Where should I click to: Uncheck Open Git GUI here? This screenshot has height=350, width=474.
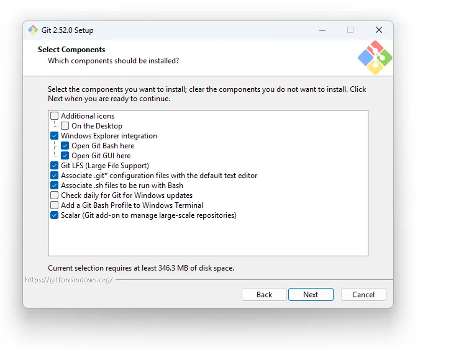click(x=65, y=156)
